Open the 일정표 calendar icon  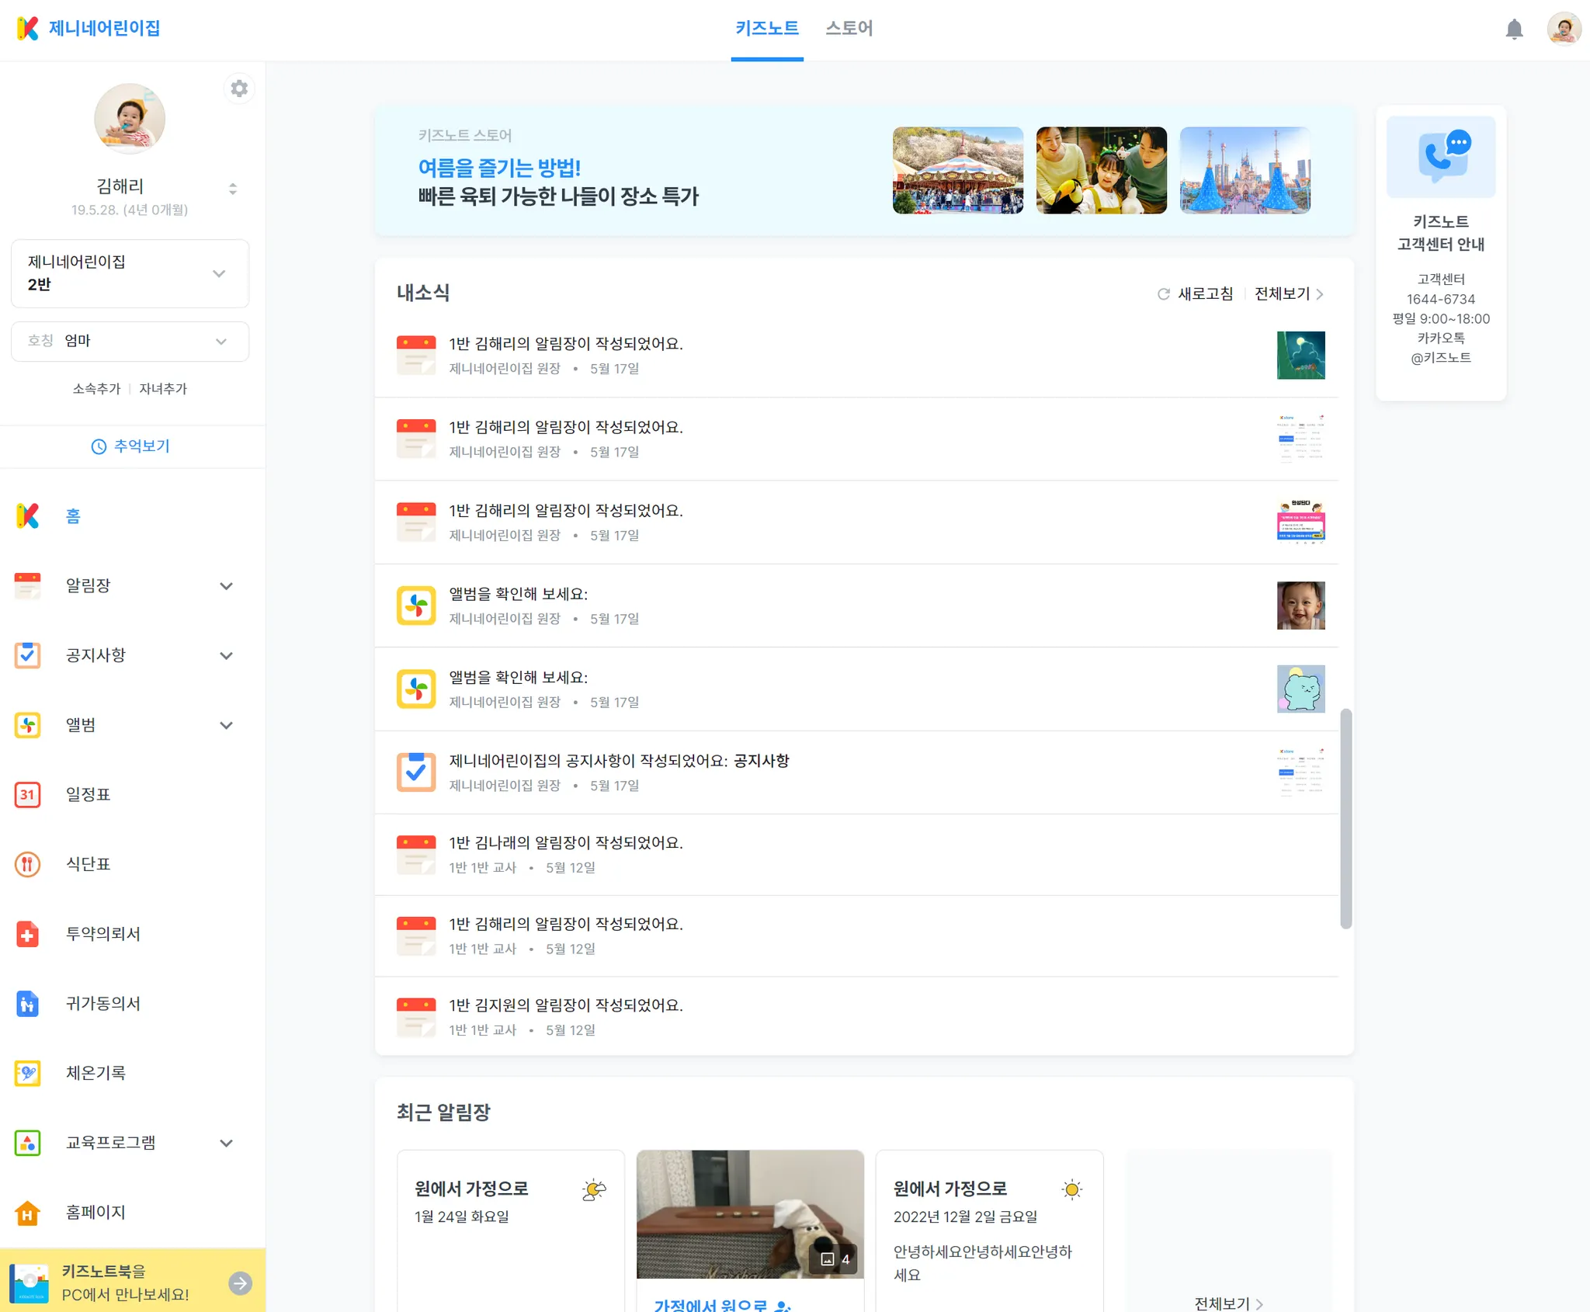[28, 794]
